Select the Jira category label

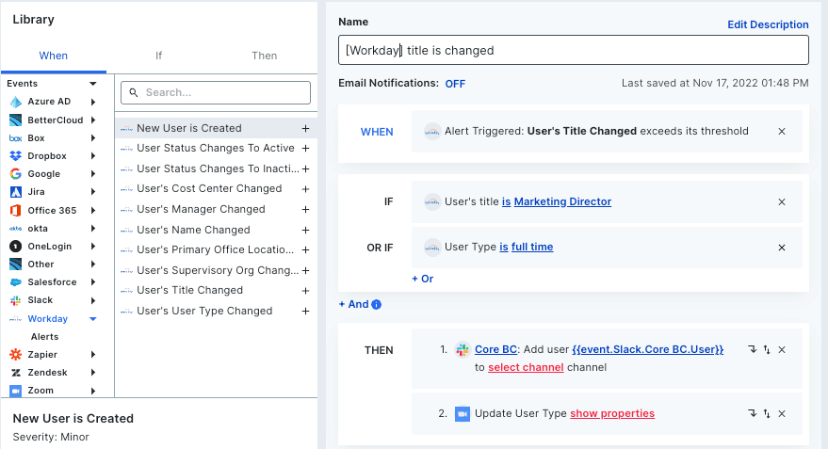pos(36,192)
